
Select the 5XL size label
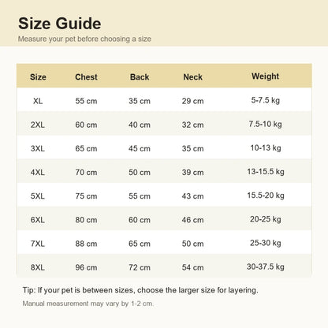click(38, 196)
